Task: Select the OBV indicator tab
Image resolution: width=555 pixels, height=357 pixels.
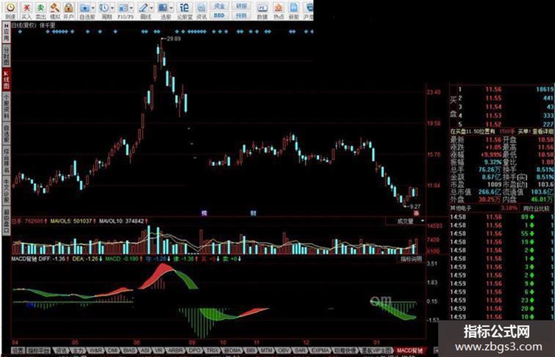Action: pos(284,351)
